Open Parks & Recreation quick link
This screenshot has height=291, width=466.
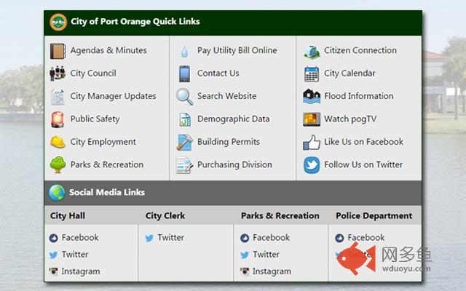(107, 164)
